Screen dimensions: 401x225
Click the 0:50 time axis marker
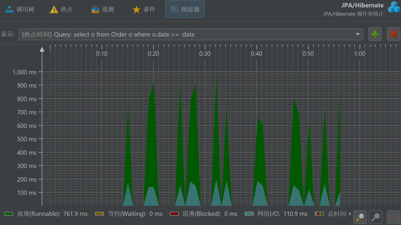click(x=308, y=54)
